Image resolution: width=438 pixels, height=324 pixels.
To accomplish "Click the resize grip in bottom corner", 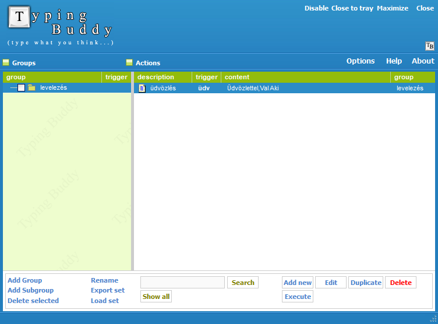I will (433, 319).
